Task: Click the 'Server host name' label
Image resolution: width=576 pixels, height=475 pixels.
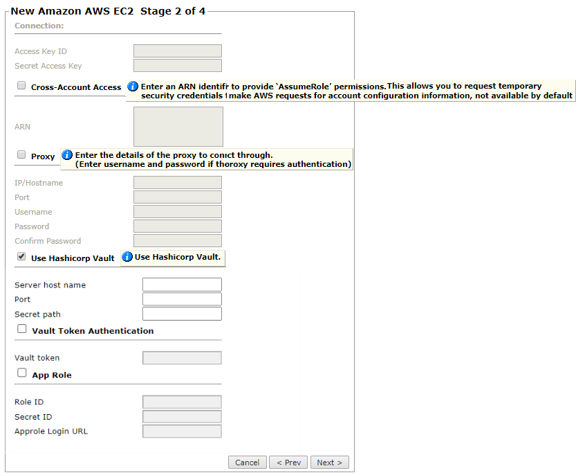Action: coord(50,285)
